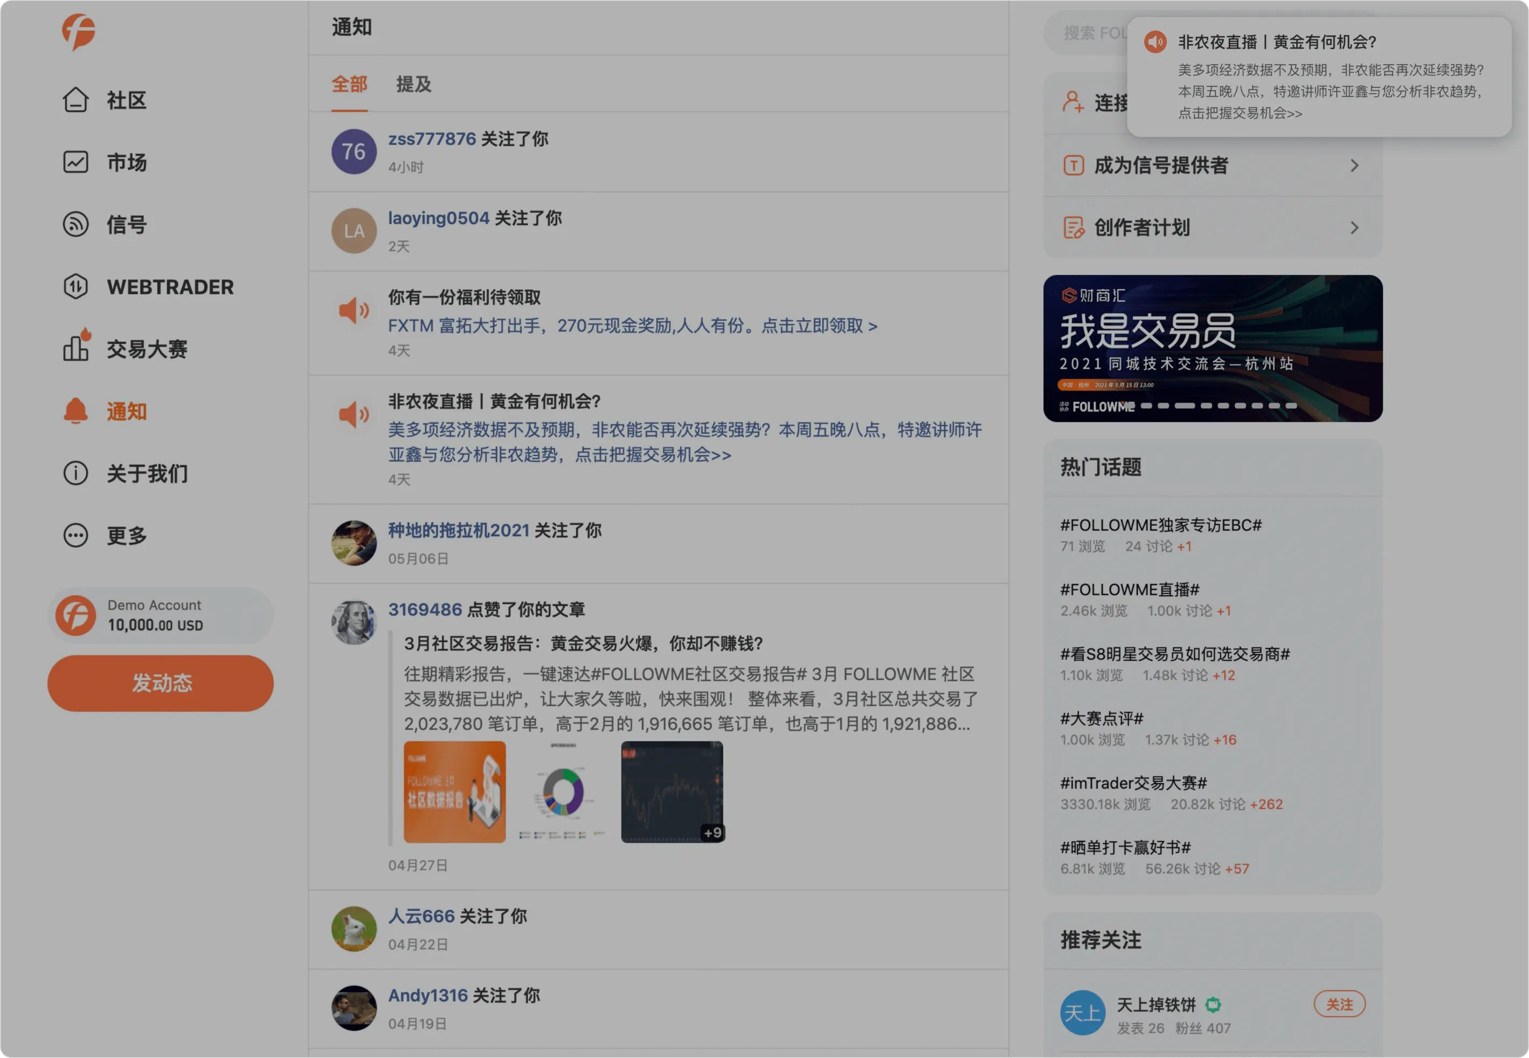Click the 发动态 button

point(161,683)
